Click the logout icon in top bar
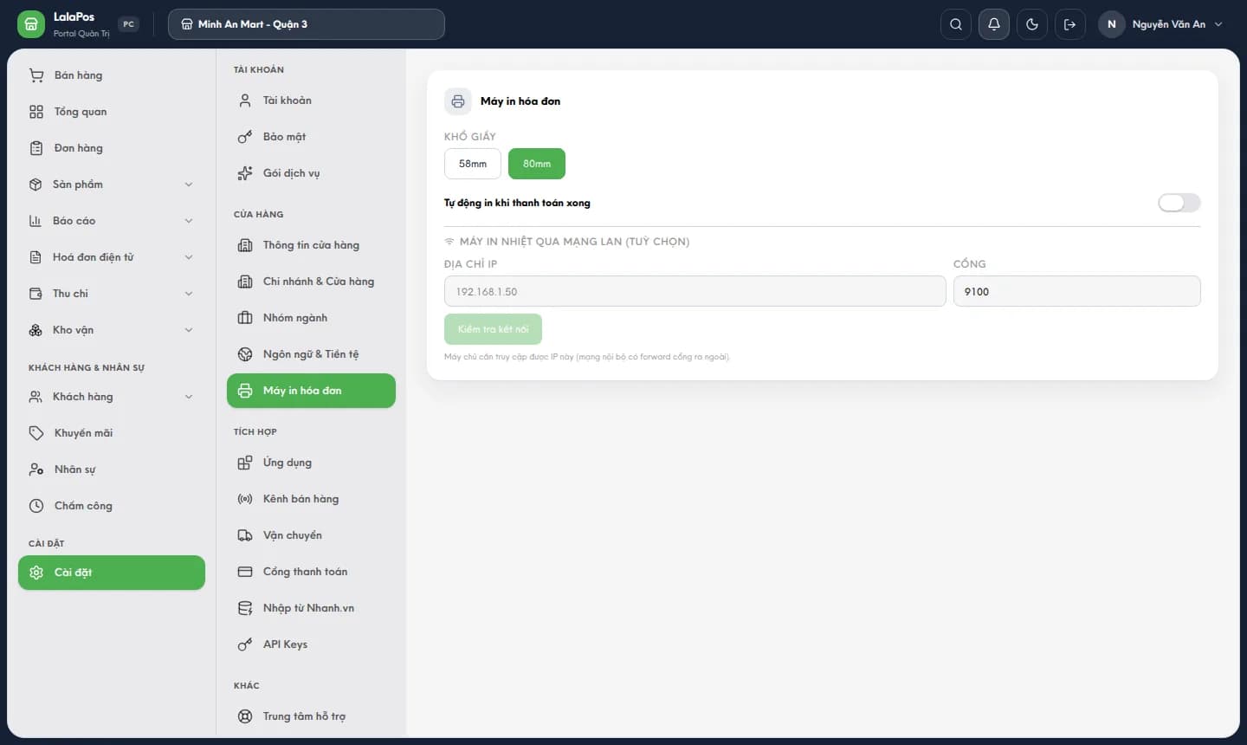Image resolution: width=1247 pixels, height=745 pixels. click(1070, 24)
